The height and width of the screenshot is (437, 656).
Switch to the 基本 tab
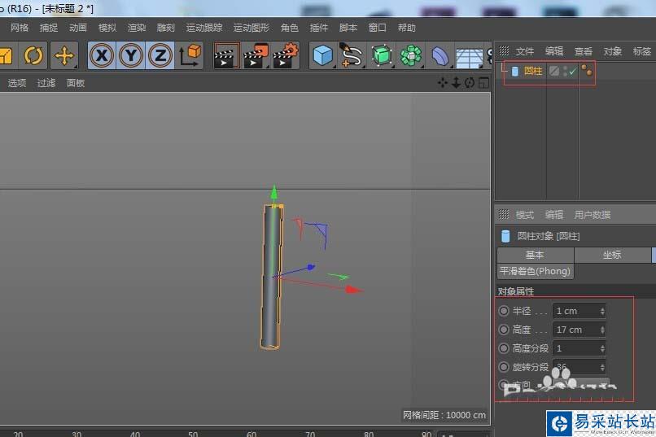click(x=535, y=255)
